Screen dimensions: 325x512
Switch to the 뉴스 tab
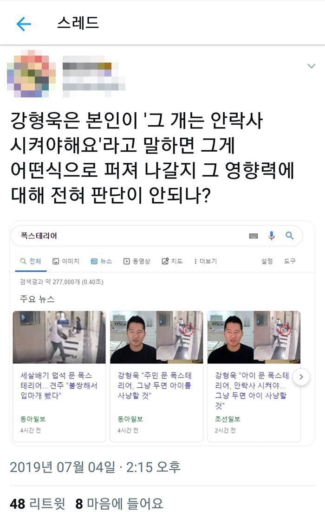101,261
